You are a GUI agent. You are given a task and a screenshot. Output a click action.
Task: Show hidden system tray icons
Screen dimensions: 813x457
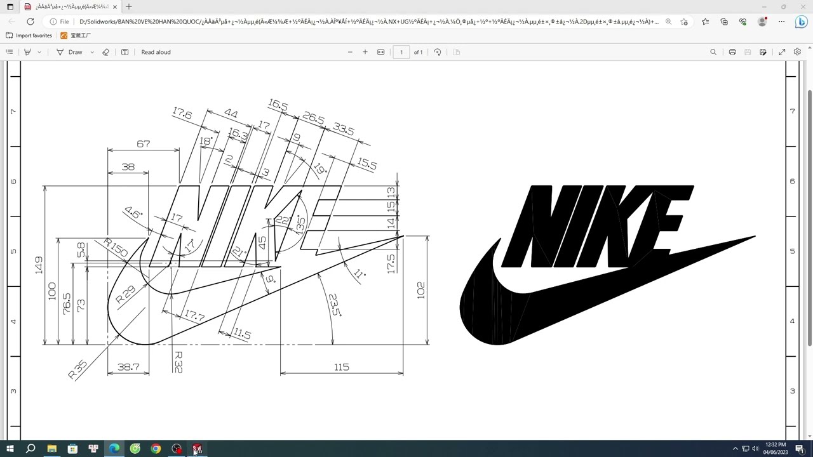pos(735,449)
